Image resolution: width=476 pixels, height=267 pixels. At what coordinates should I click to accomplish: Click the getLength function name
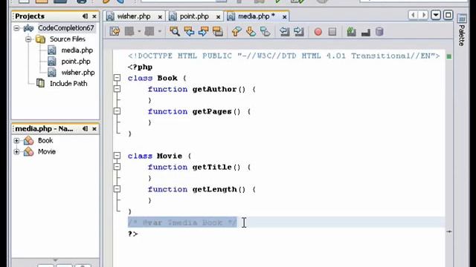click(x=214, y=190)
